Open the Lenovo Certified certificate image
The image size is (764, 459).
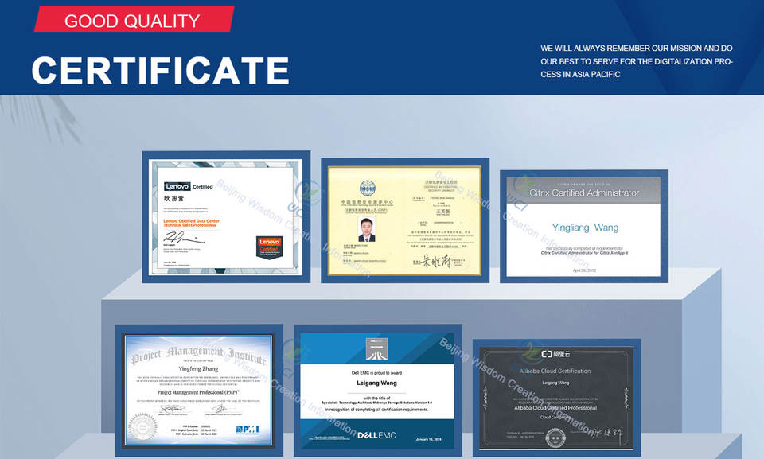pos(226,217)
